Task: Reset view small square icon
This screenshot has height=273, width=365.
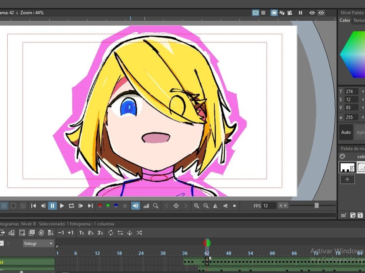Action: pos(234,206)
